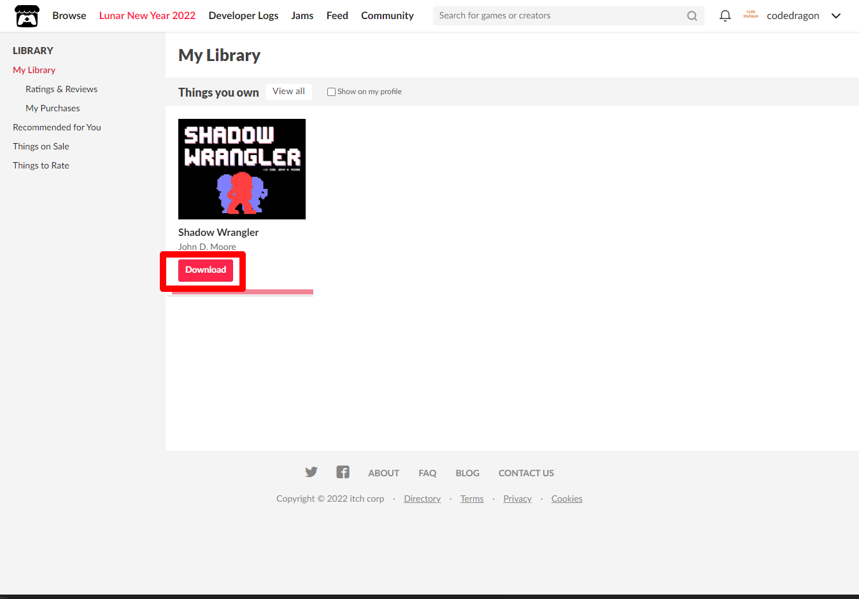Screen dimensions: 859x599
Task: Open the Cookies link
Action: click(567, 499)
